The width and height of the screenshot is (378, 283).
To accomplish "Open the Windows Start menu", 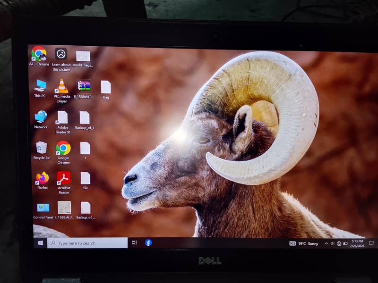I will [41, 243].
